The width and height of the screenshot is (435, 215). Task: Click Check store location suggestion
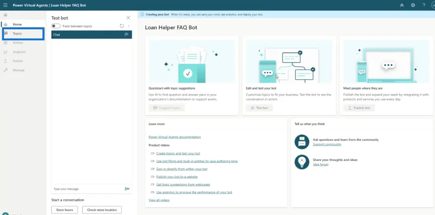102,210
